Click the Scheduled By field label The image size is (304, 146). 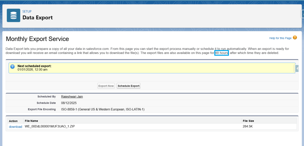point(47,96)
